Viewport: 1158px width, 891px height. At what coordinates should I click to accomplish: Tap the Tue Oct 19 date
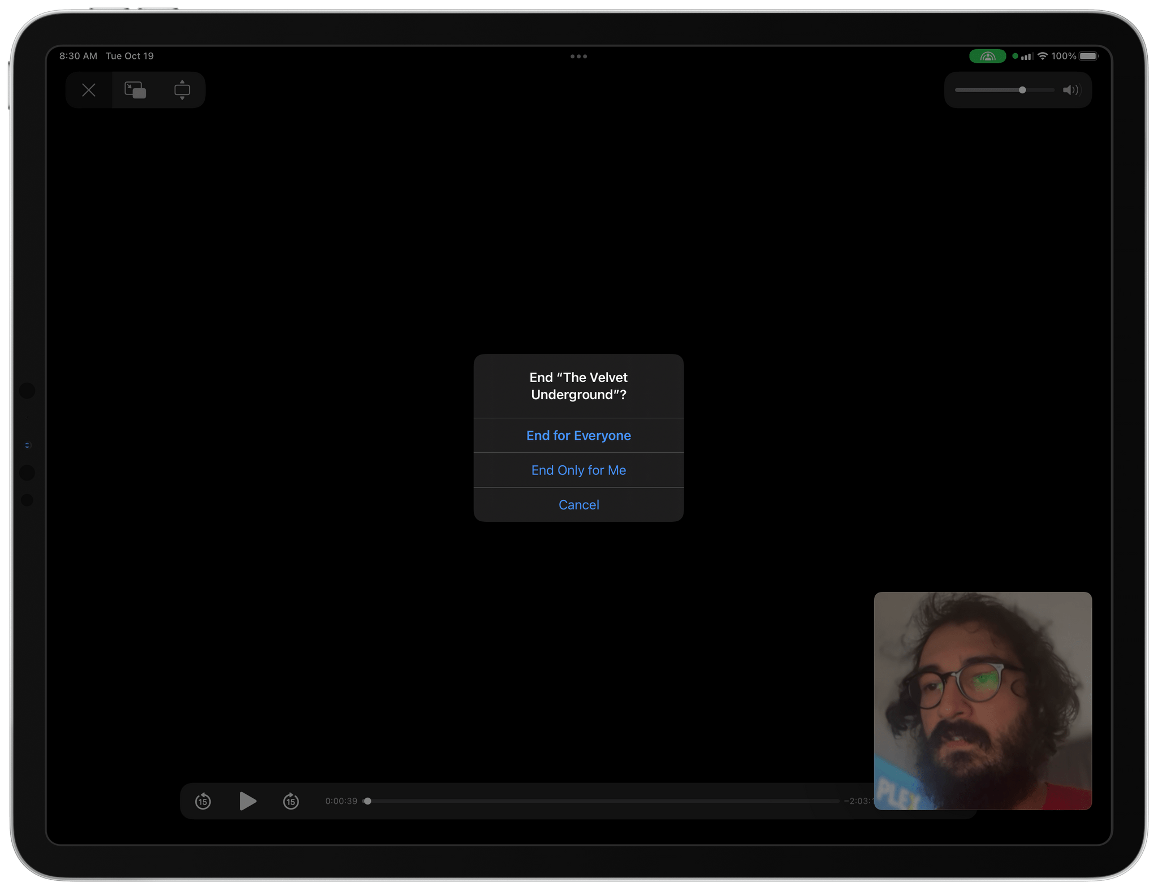point(129,56)
